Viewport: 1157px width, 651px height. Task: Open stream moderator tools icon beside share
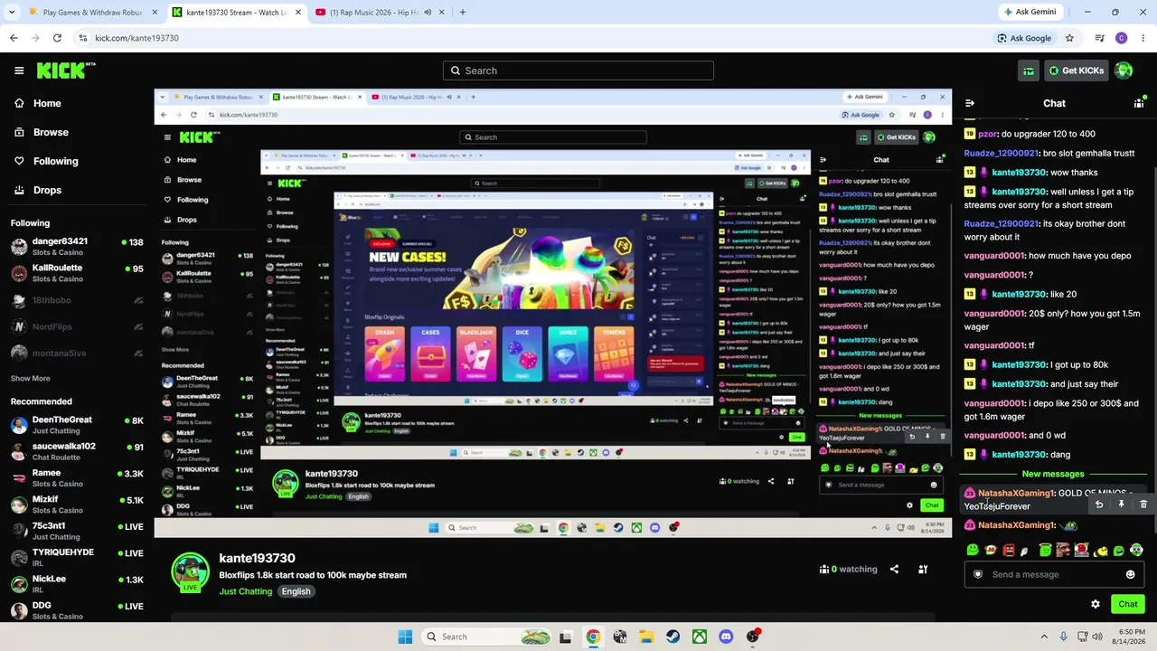923,570
